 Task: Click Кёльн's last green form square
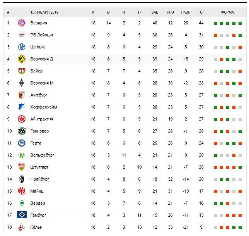(240, 227)
